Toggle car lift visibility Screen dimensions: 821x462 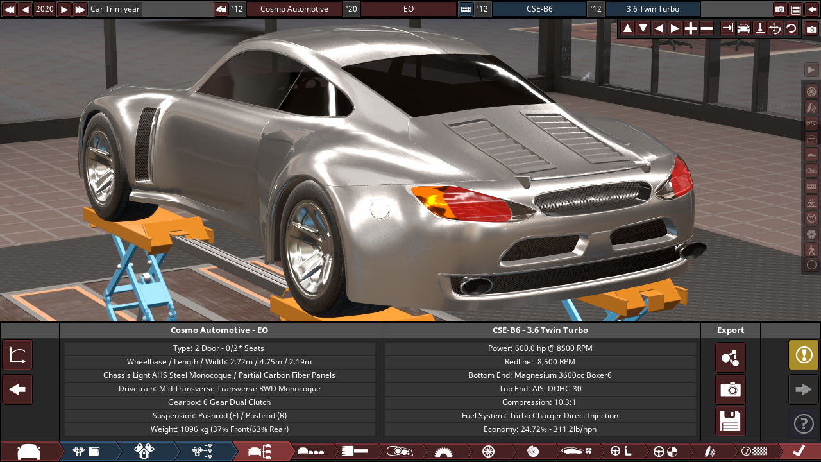pos(811,201)
